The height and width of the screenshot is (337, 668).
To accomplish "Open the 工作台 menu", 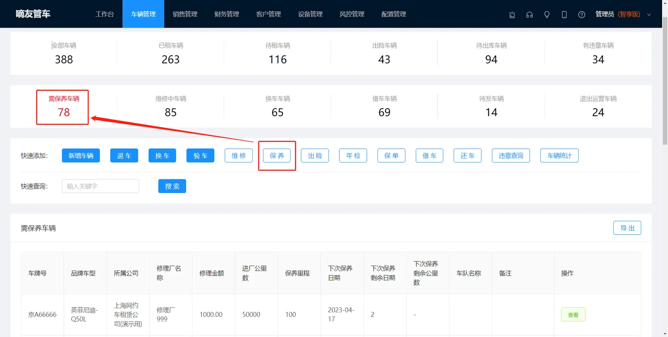I will click(x=104, y=14).
